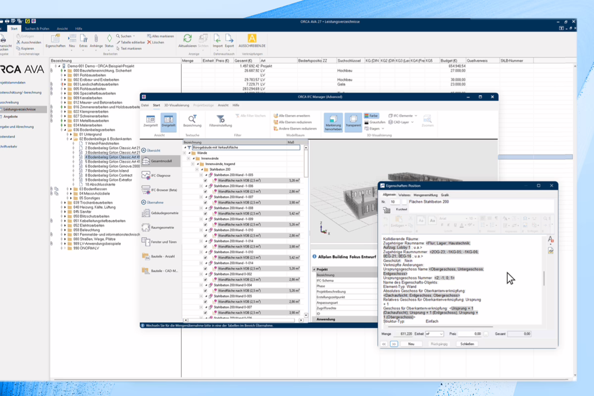Toggle the Transparent display mode

(x=353, y=121)
